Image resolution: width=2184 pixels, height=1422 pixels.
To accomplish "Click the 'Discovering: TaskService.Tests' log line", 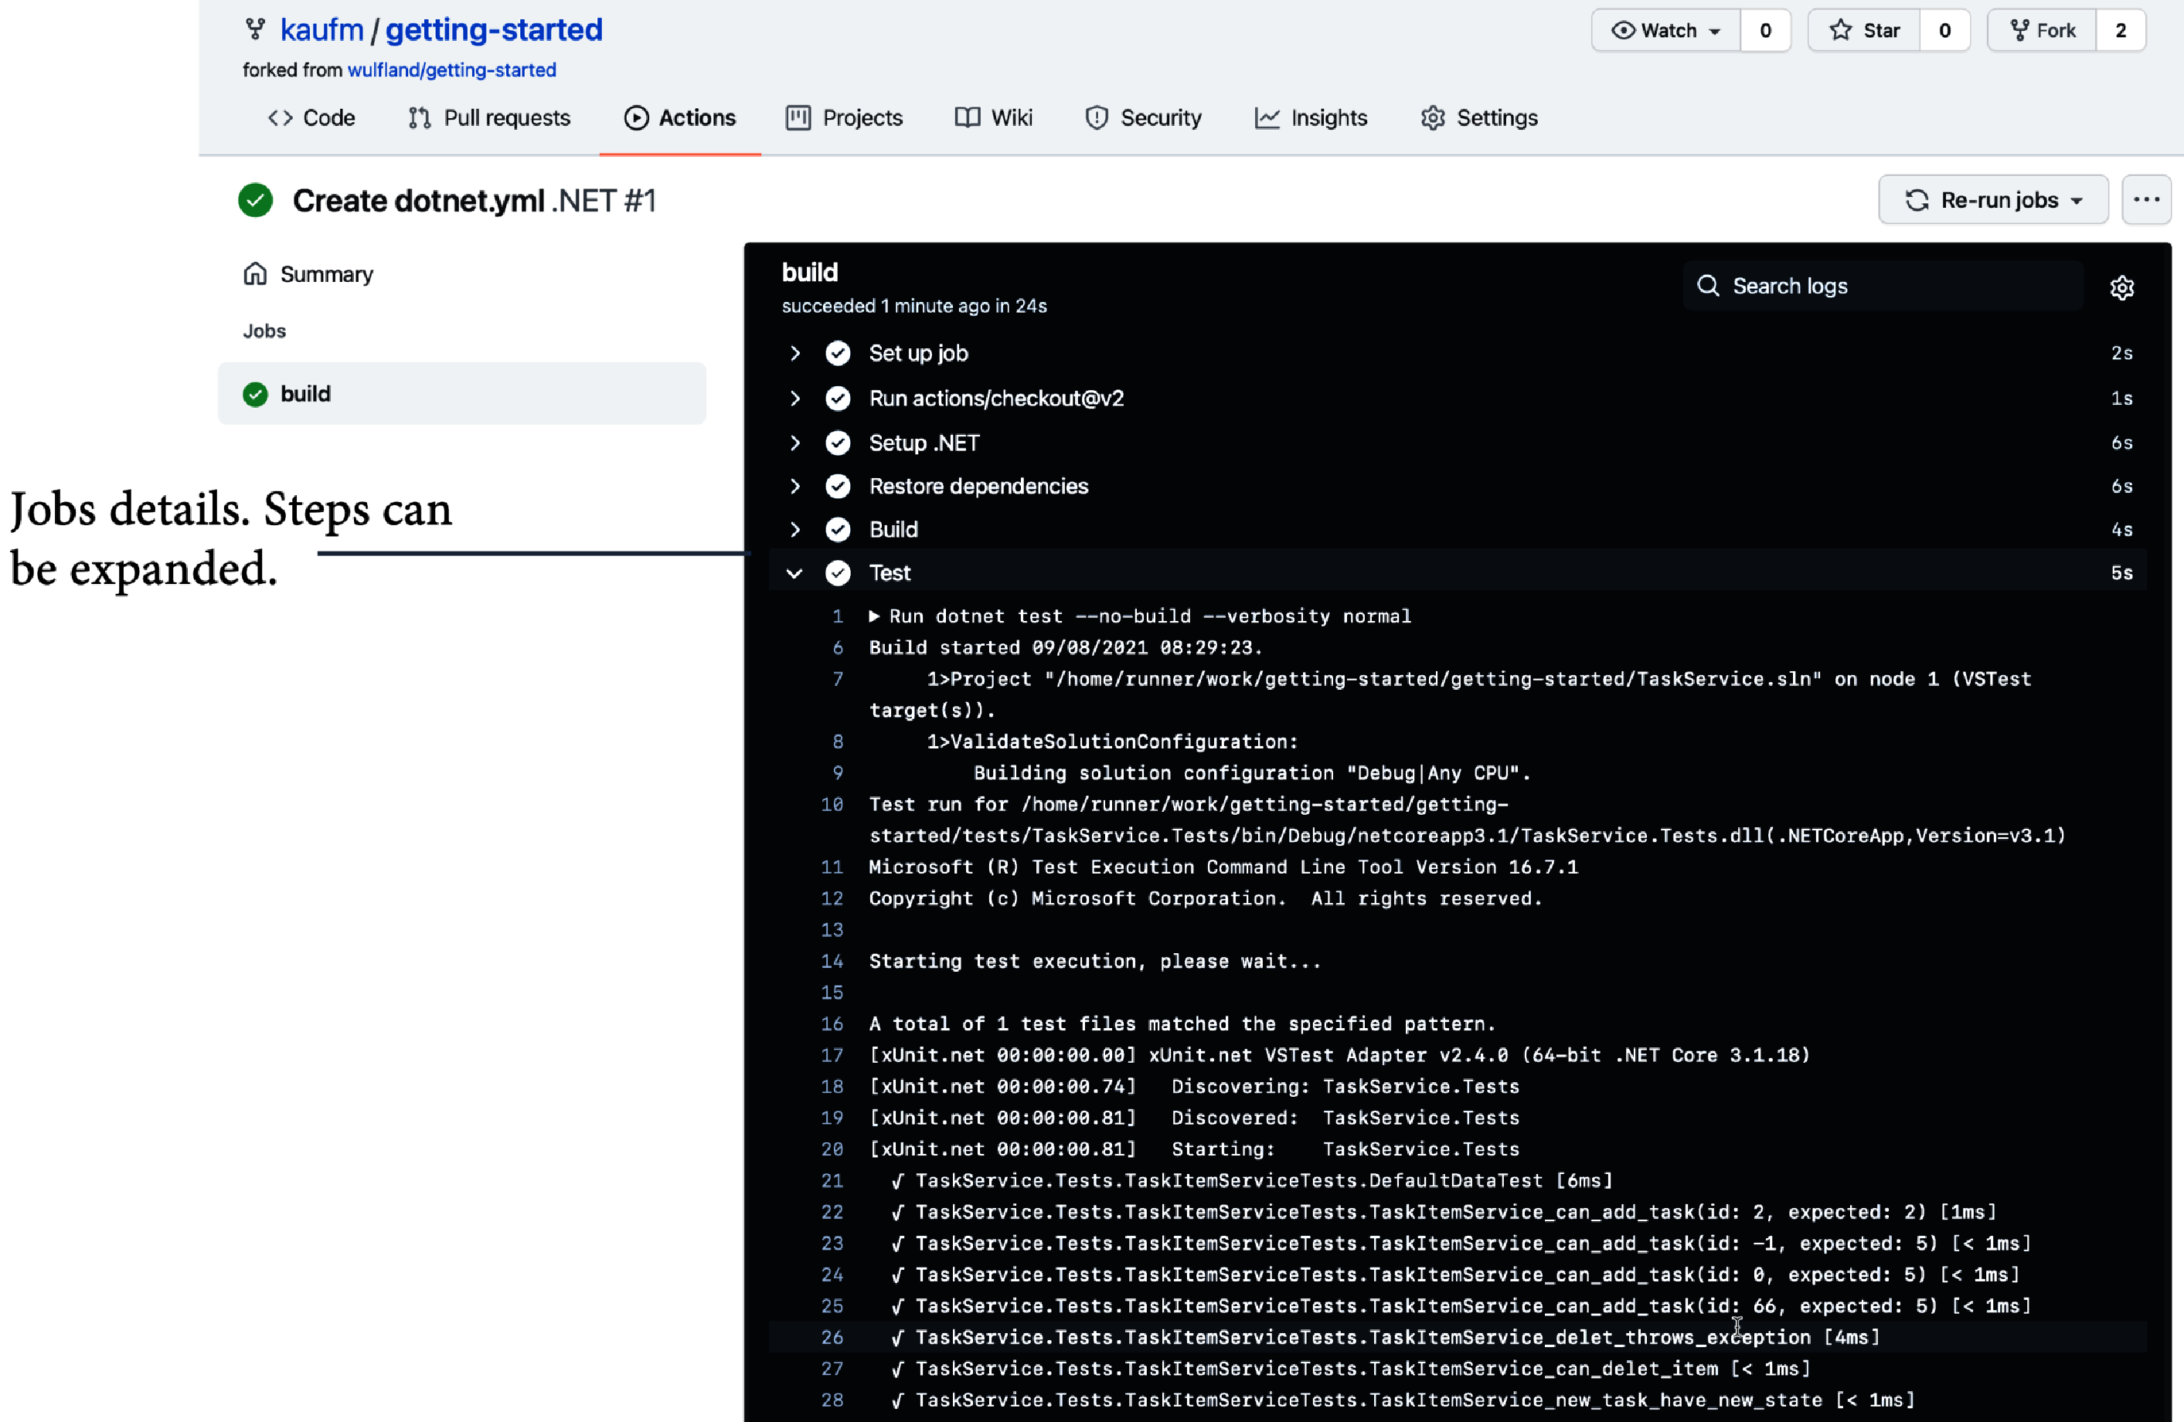I will [1195, 1086].
